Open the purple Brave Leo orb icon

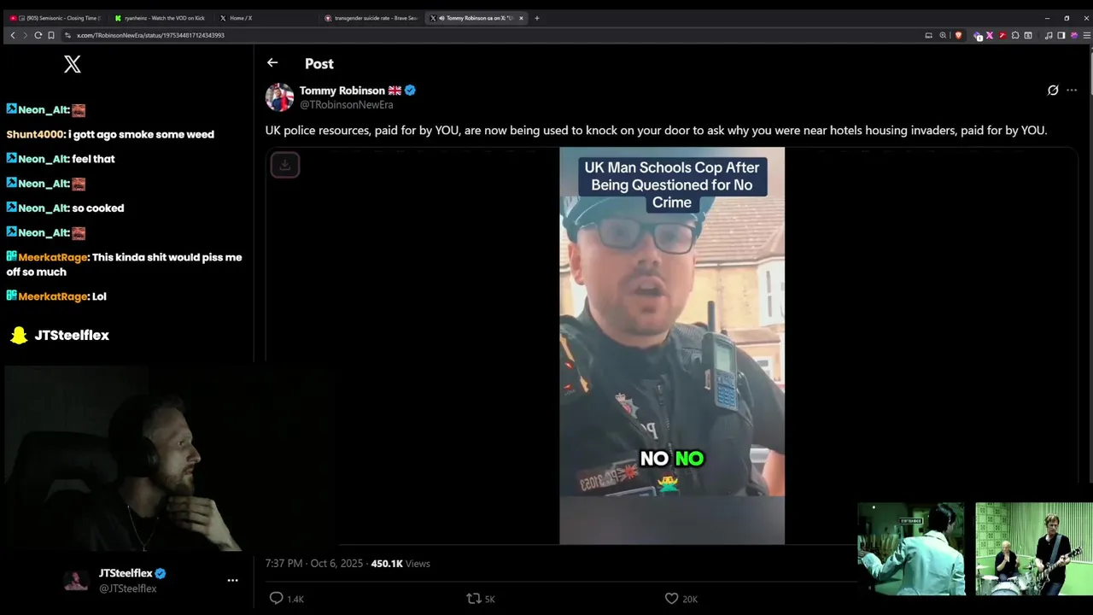(x=1073, y=35)
